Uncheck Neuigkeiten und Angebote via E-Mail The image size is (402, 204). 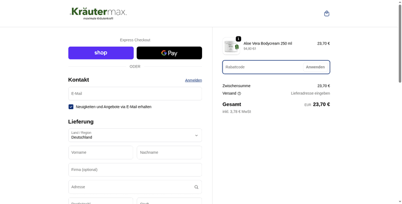click(x=71, y=107)
